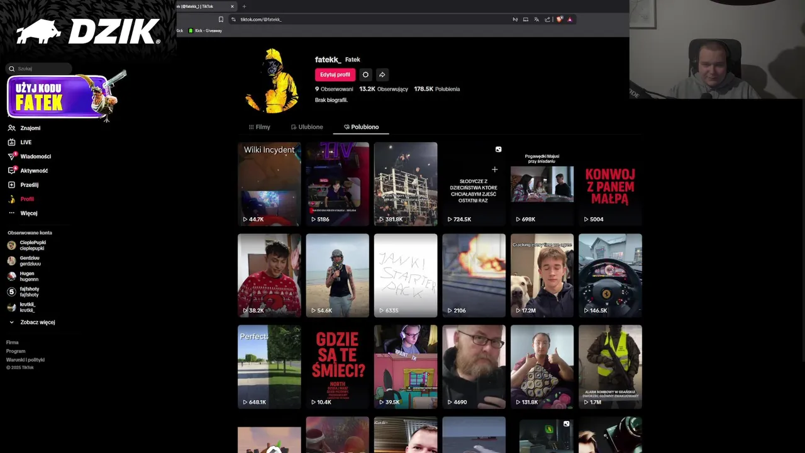Click the tiktok.com/@fatekk_ address bar
This screenshot has height=453, width=805.
tap(371, 20)
